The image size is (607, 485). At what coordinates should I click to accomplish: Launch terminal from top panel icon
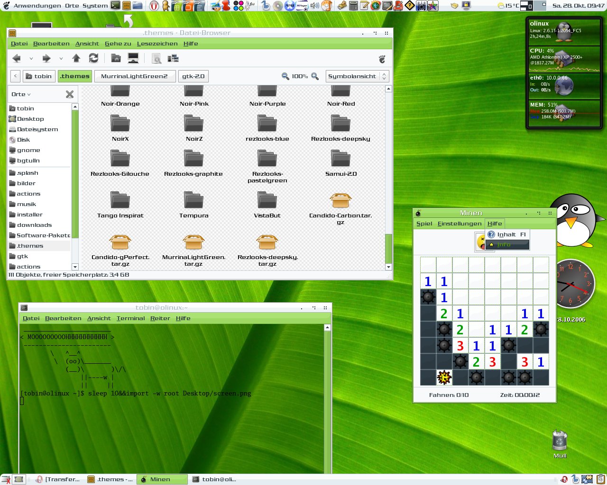[115, 6]
